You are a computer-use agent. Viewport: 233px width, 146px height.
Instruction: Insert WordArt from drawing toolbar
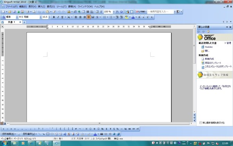tap(65, 134)
